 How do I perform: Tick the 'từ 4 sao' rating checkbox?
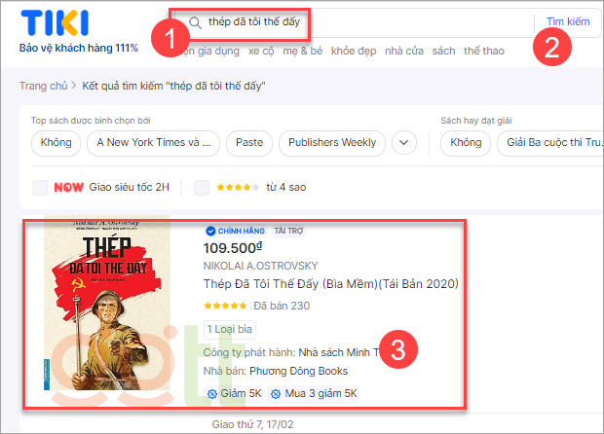(202, 187)
